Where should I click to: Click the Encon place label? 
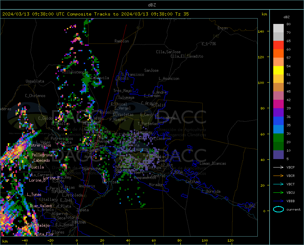point(223,28)
